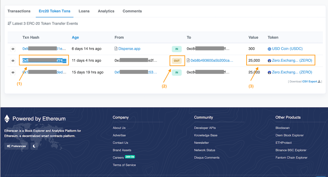328x177 pixels.
Task: Click the Ethereum diamond logo in the footer
Action: [x=7, y=119]
